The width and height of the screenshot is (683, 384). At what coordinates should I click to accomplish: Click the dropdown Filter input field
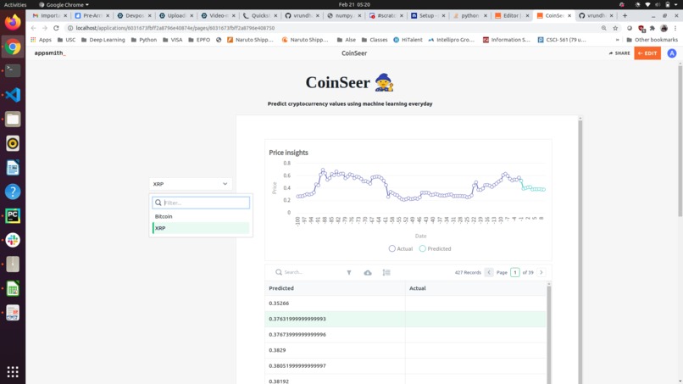tap(201, 203)
